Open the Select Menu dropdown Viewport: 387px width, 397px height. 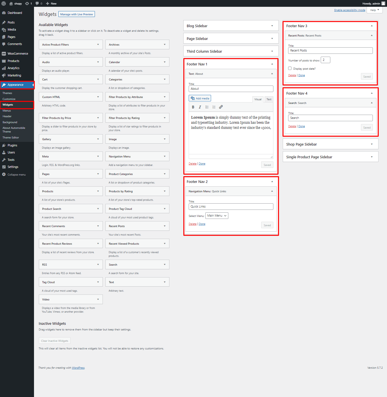pyautogui.click(x=217, y=216)
